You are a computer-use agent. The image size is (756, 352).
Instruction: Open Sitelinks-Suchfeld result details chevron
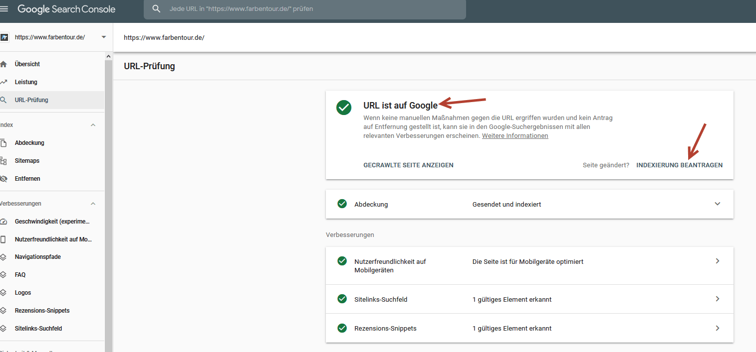point(718,299)
